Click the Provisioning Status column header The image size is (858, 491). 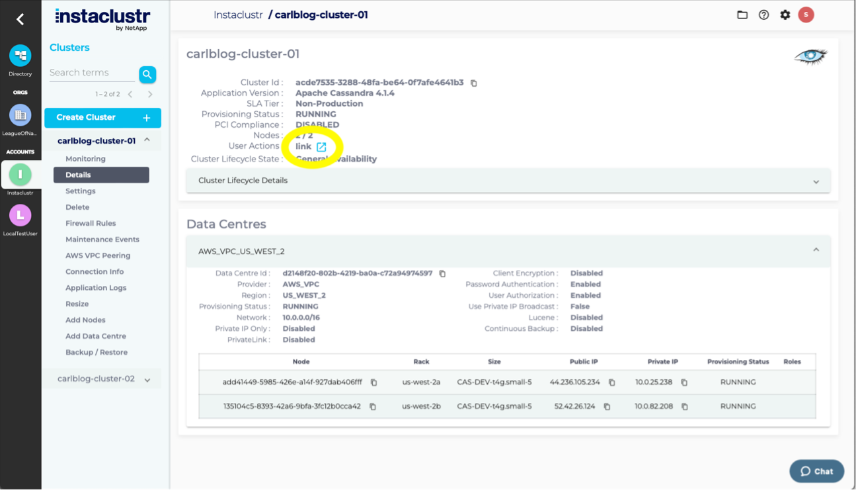point(738,362)
